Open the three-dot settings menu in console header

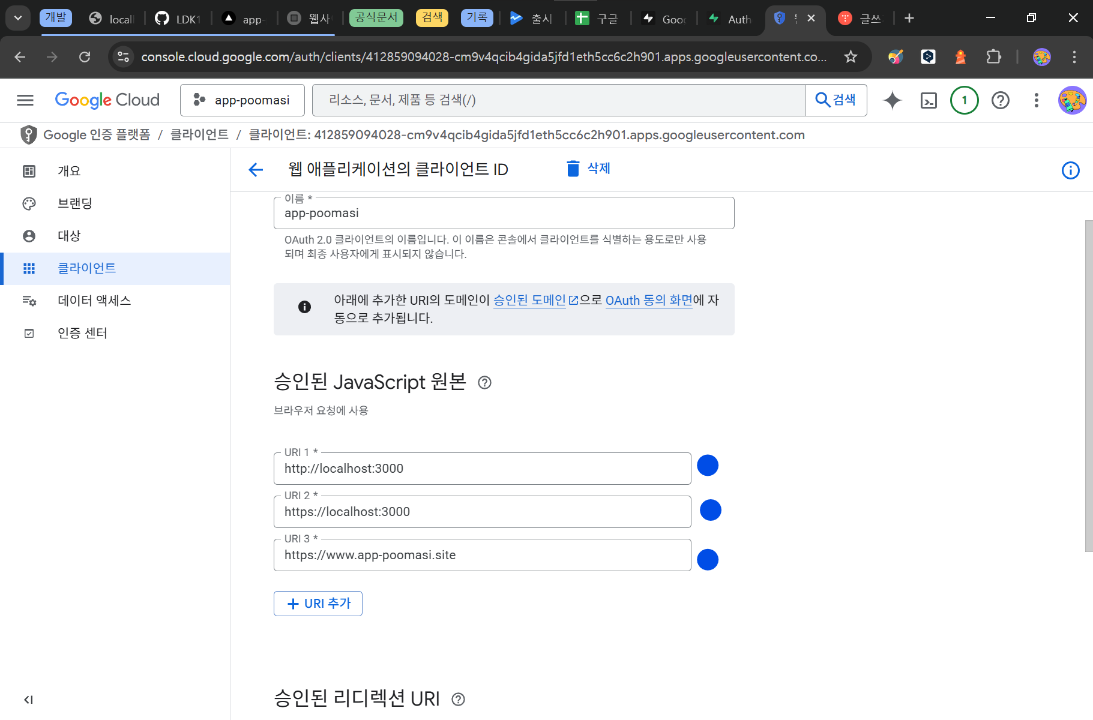point(1037,100)
